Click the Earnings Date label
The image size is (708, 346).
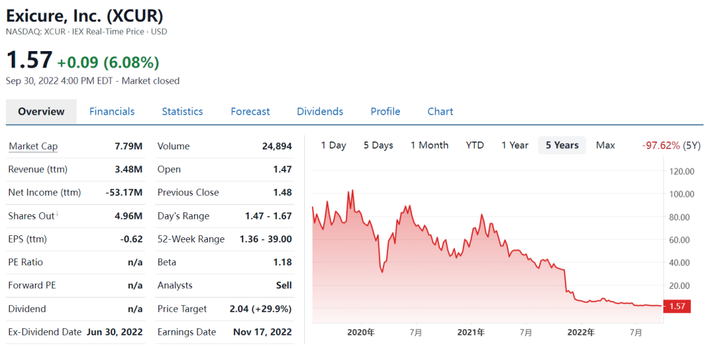point(186,332)
